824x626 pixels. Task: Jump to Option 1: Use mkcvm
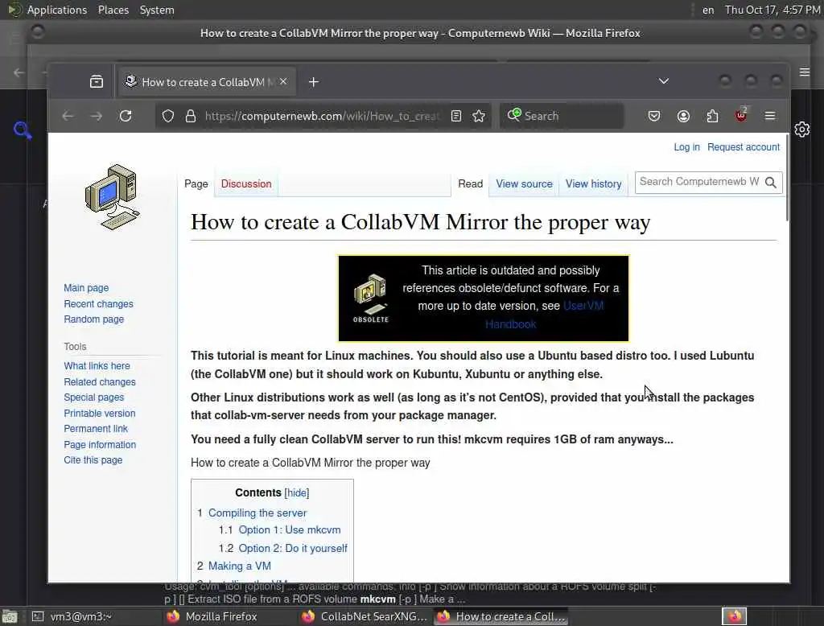click(x=290, y=529)
